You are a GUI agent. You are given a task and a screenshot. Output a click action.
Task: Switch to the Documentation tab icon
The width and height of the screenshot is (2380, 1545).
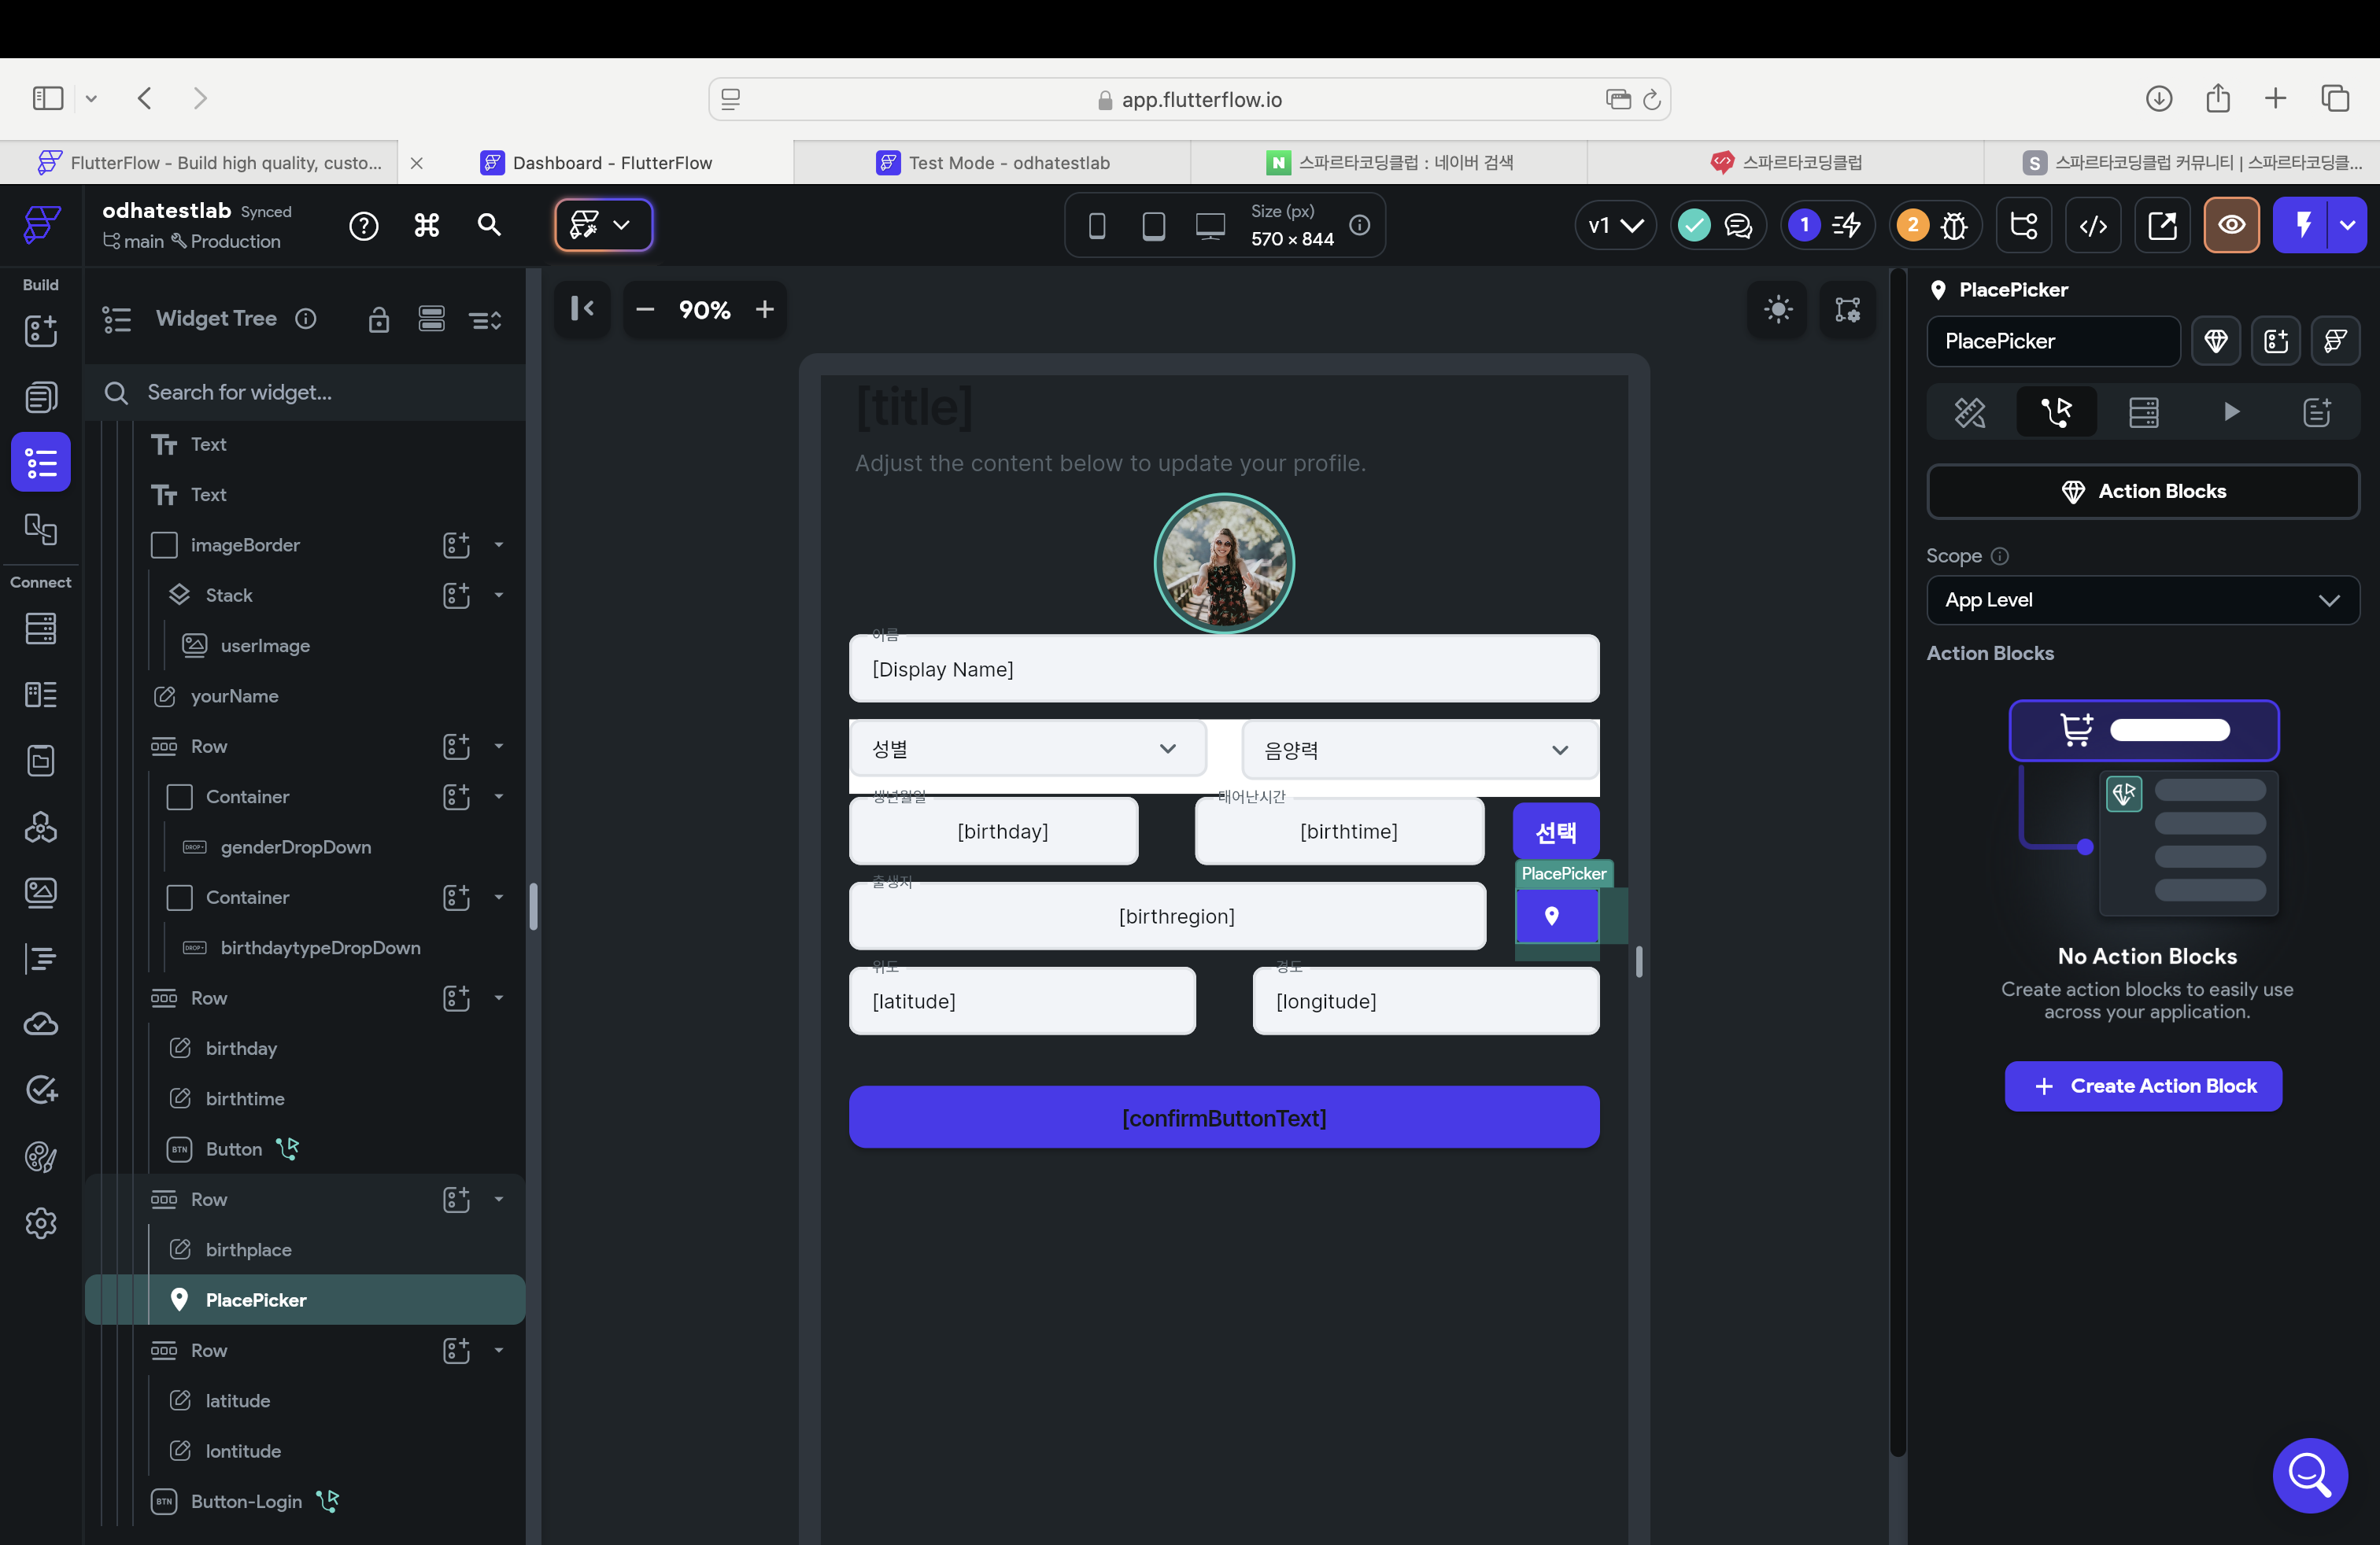click(2317, 411)
